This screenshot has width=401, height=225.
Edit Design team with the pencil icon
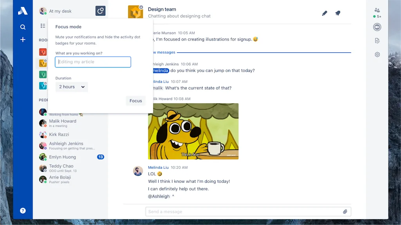324,13
